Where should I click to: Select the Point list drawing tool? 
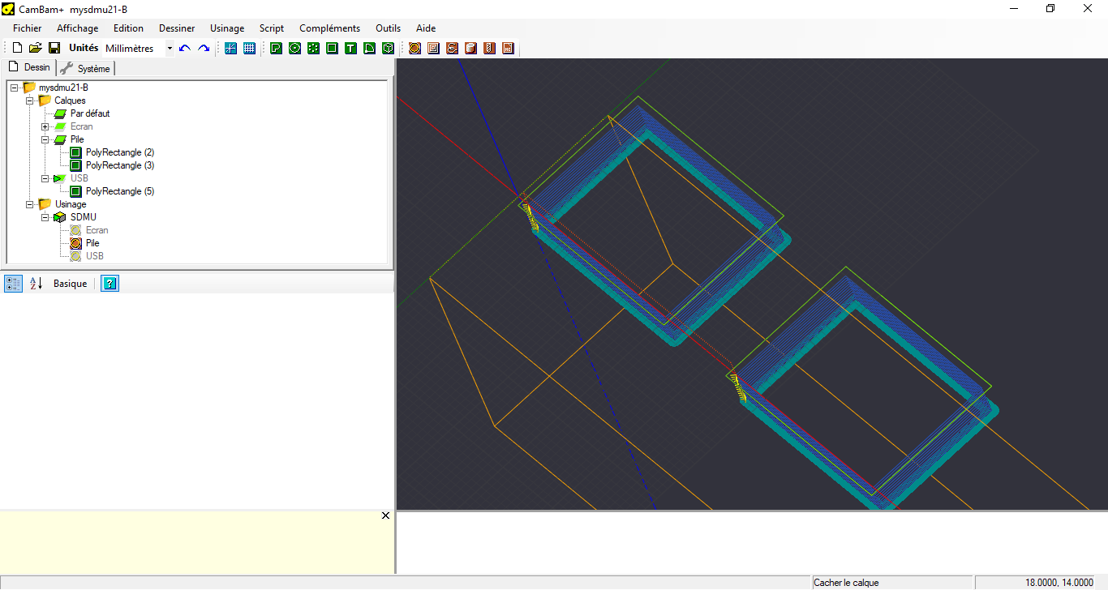click(x=313, y=49)
